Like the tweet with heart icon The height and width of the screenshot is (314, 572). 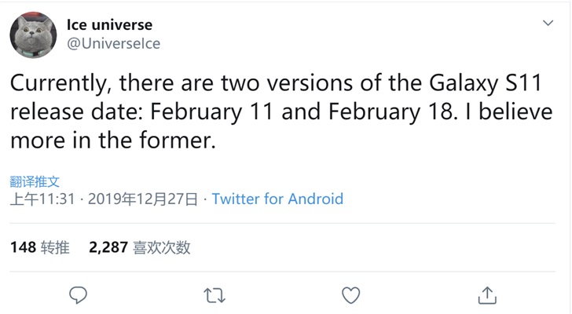(x=351, y=295)
